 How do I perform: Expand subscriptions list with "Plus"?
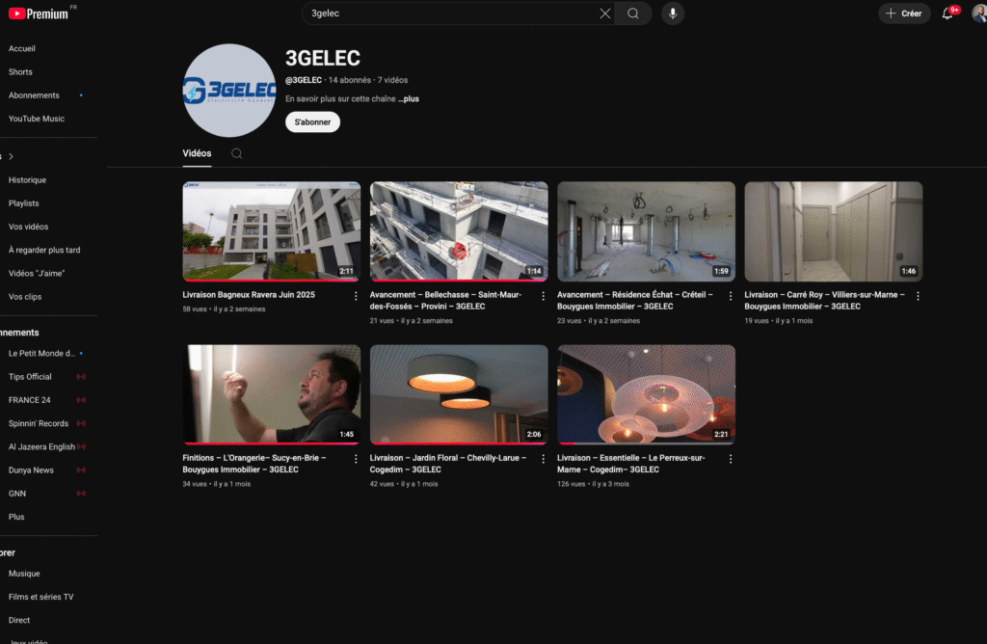(x=16, y=517)
